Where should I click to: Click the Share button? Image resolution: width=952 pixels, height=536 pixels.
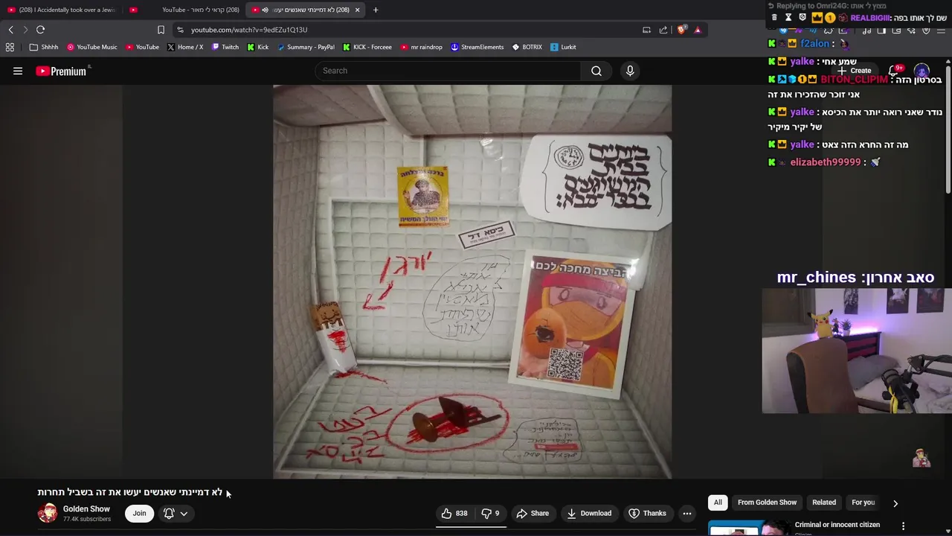coord(533,513)
